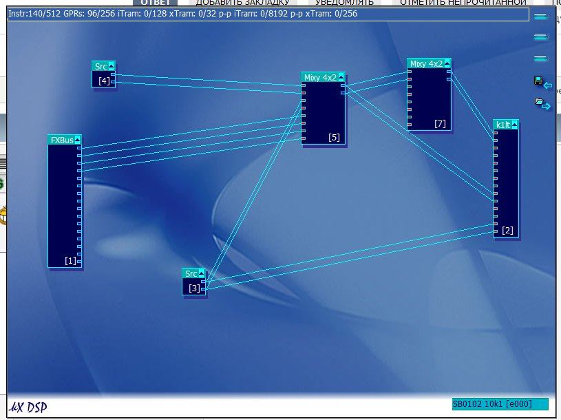561x420 pixels.
Task: Click the ДОБАВИТЬ ЗАКЛАДКУ button
Action: pos(235,3)
